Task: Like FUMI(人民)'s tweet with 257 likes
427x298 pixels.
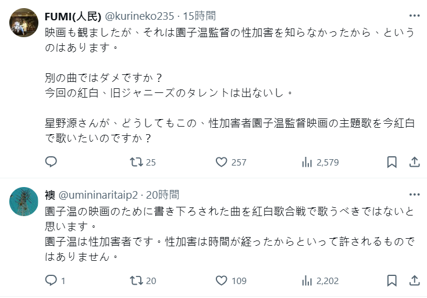Action: [221, 162]
